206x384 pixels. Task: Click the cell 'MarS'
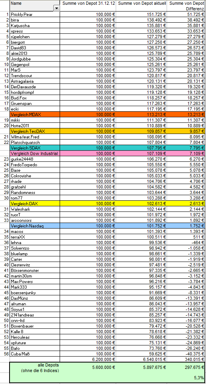point(35,70)
